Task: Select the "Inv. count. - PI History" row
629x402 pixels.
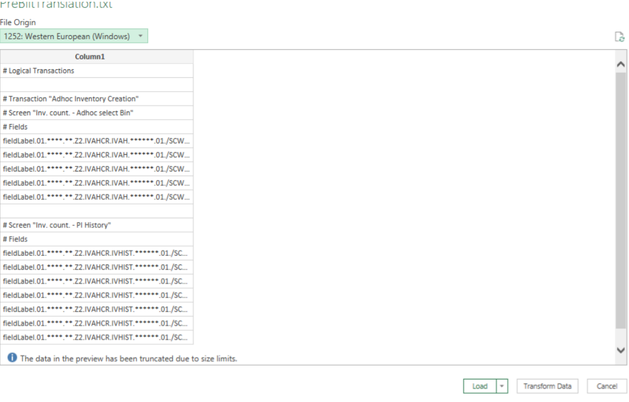Action: [x=97, y=225]
